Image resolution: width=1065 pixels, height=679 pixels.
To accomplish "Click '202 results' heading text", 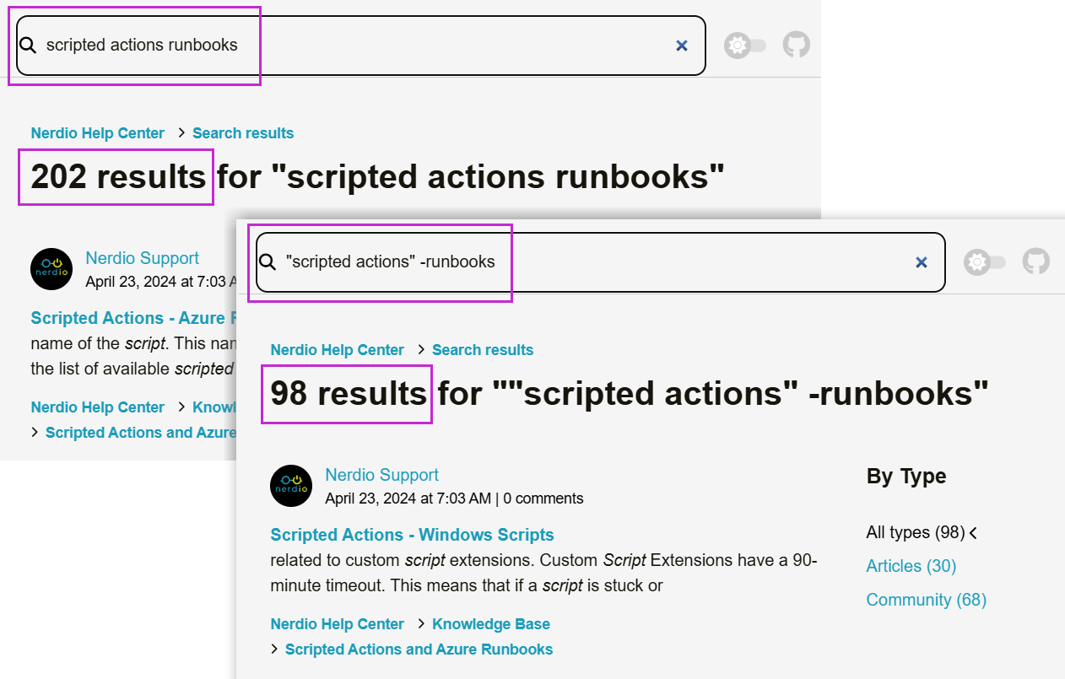I will 118,177.
